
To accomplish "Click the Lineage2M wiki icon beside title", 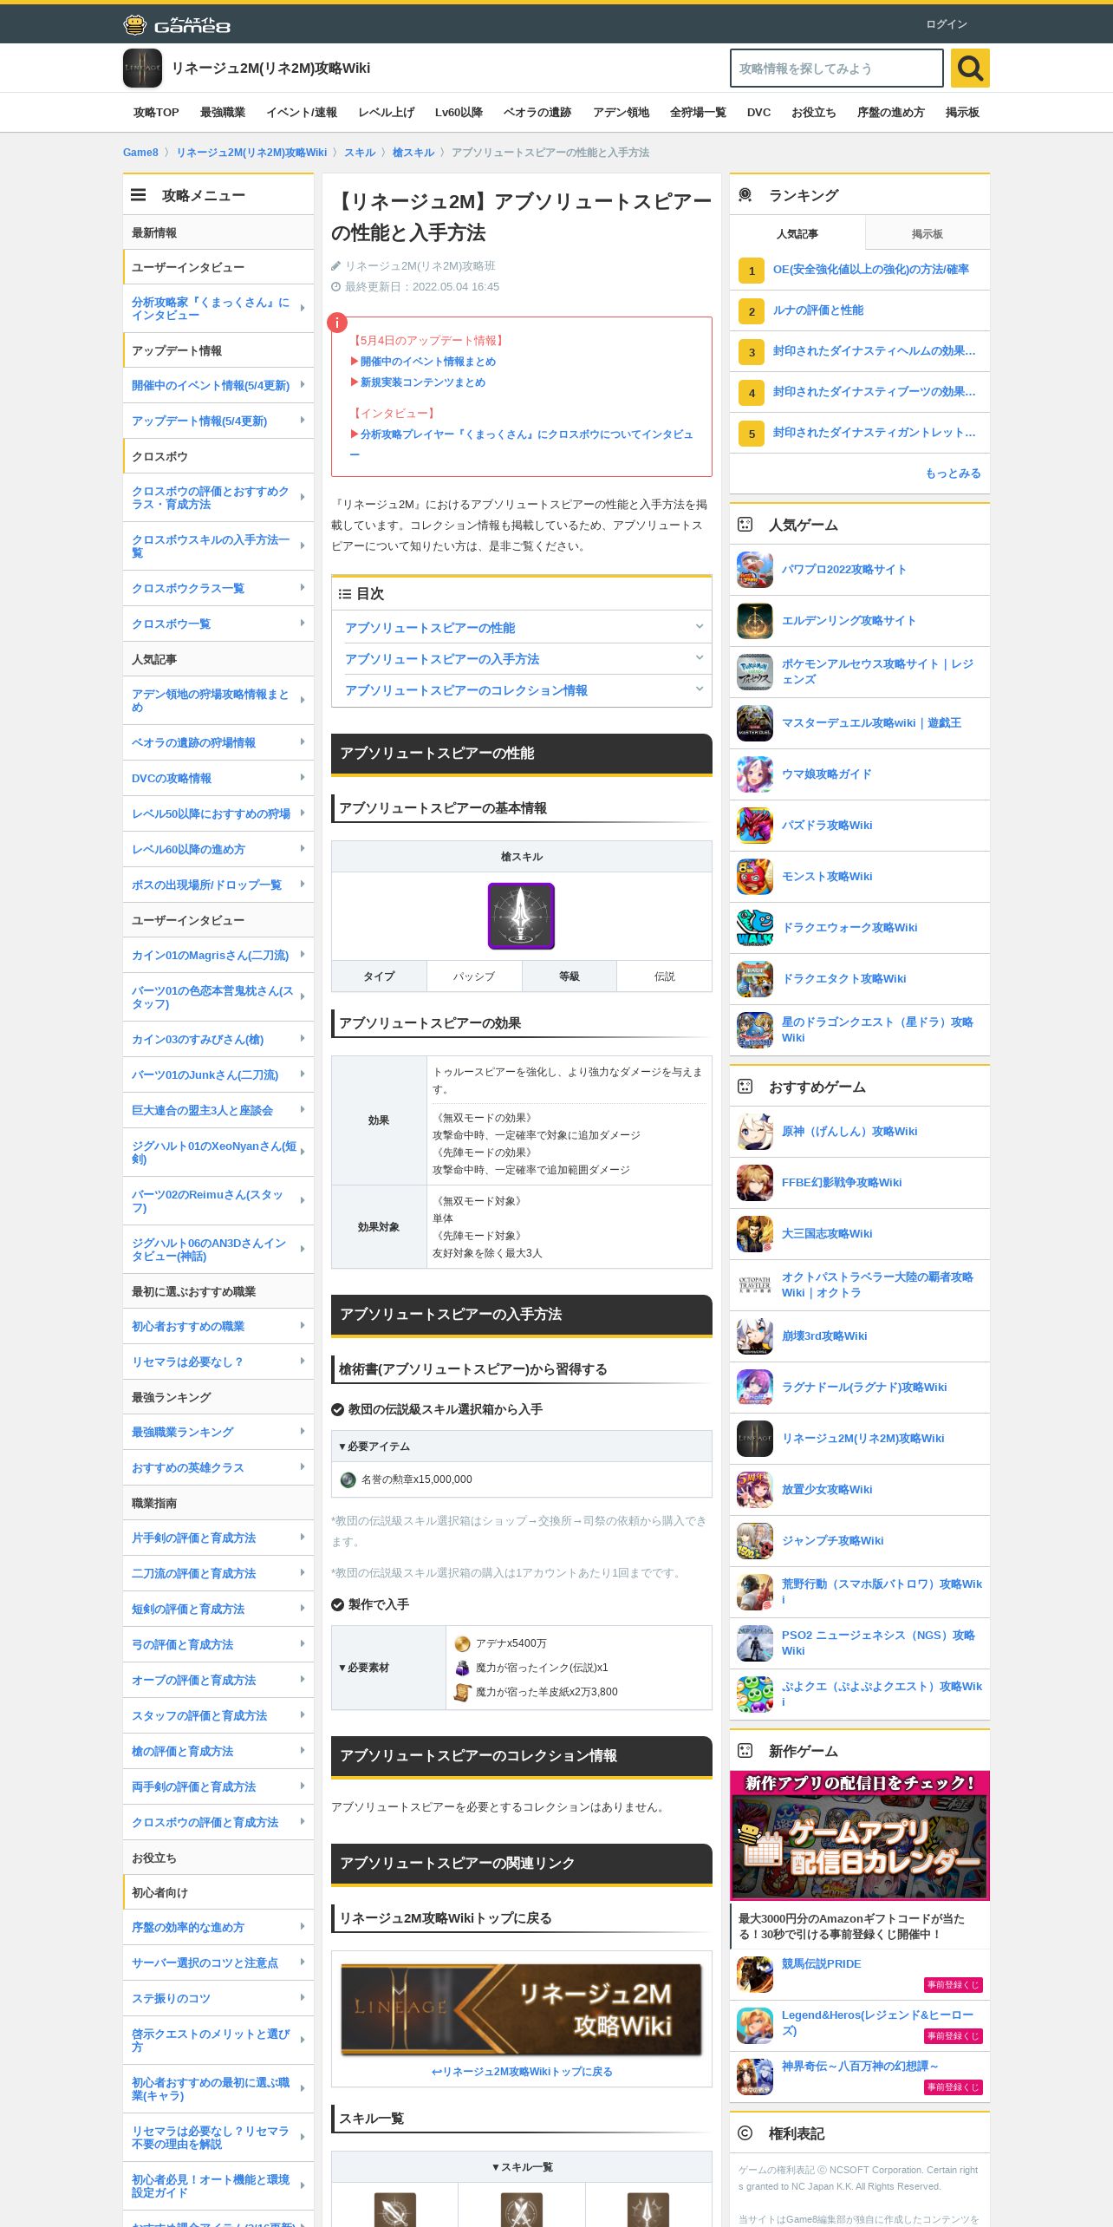I will click(142, 68).
